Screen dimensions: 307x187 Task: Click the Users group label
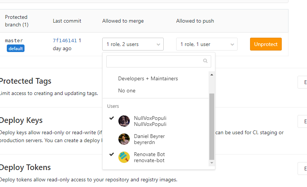pos(113,106)
